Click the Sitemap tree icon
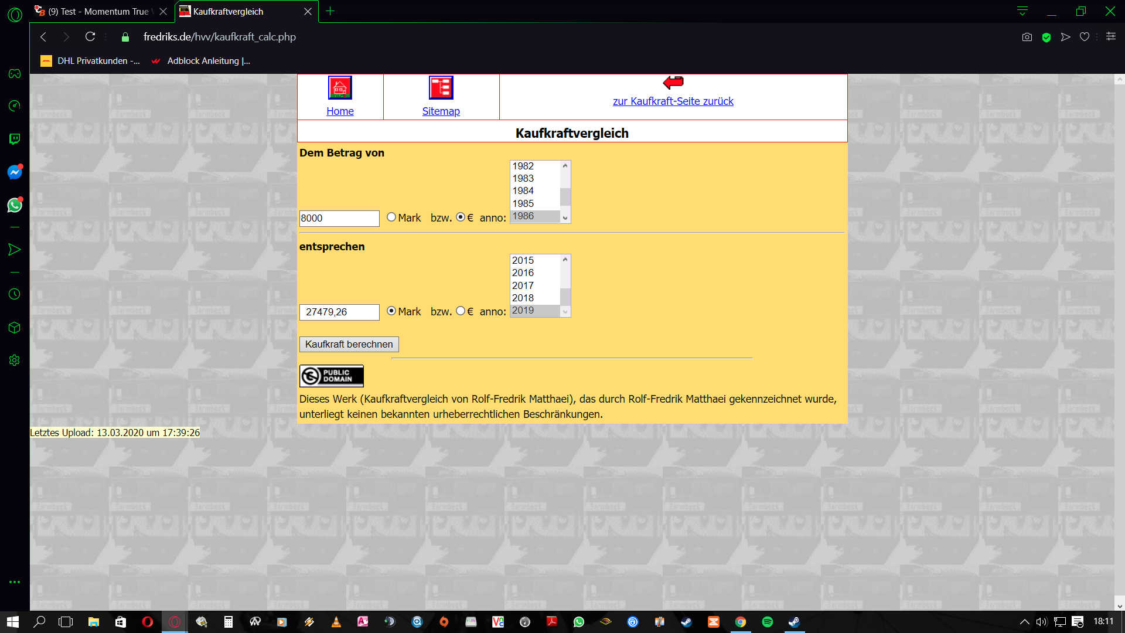This screenshot has height=633, width=1125. [x=441, y=88]
